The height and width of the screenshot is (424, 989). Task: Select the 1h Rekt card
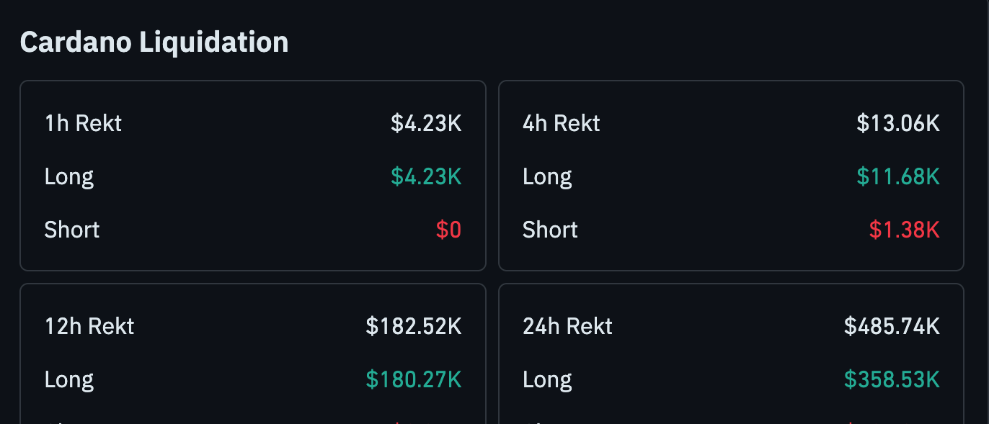[x=253, y=176]
